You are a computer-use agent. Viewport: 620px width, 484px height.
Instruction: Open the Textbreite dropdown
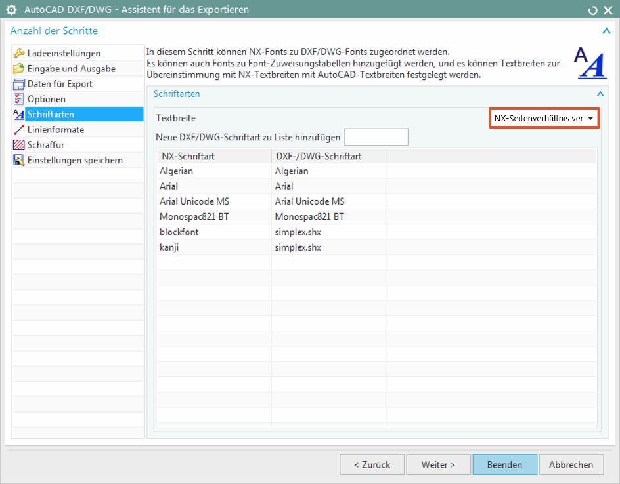point(544,118)
